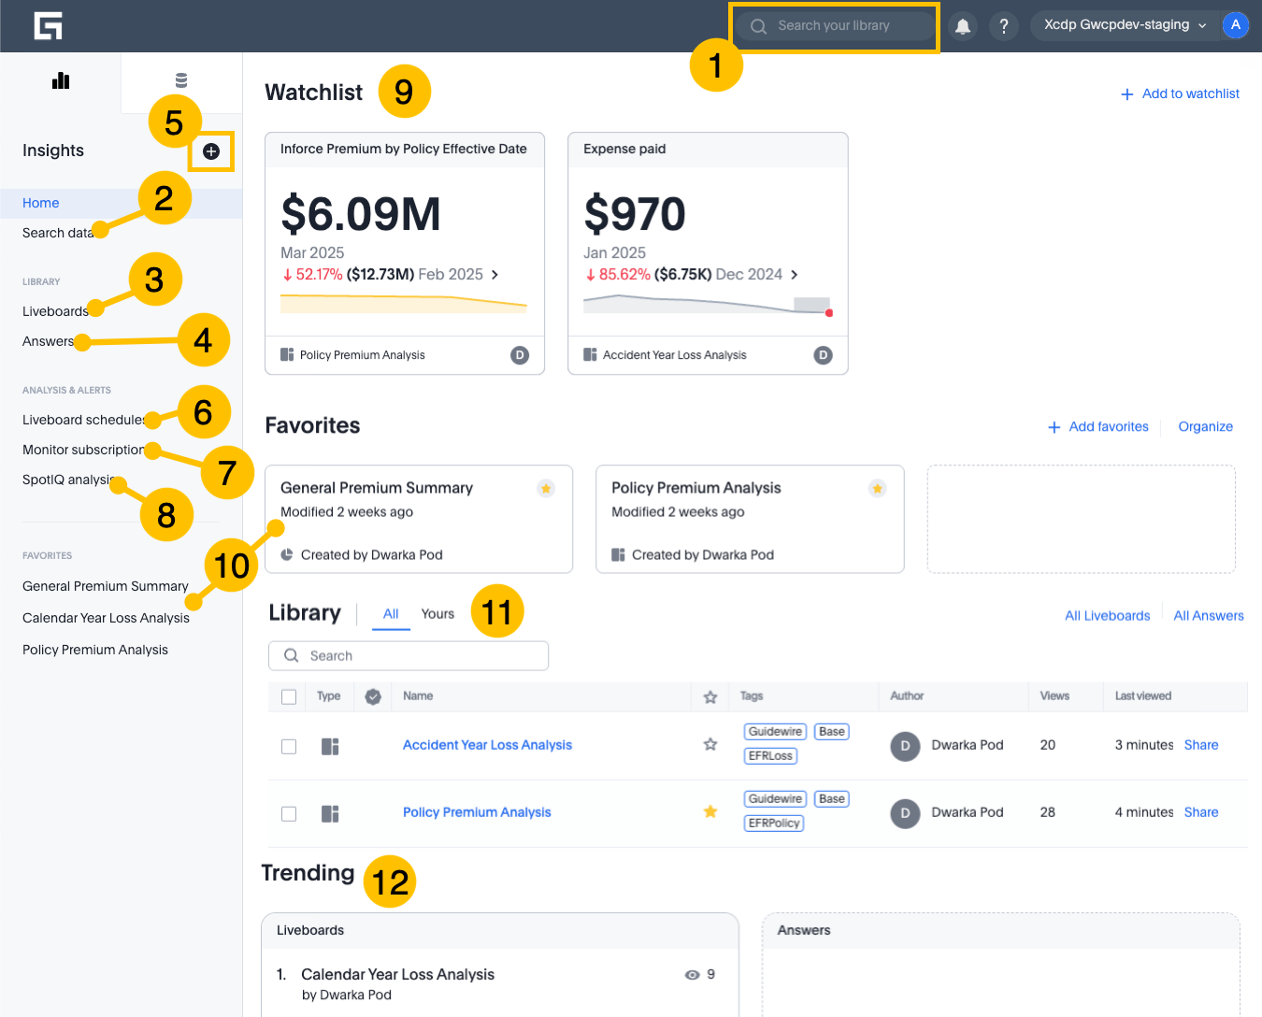
Task: Favorite Accident Year Loss Analysis using its star
Action: pos(710,745)
